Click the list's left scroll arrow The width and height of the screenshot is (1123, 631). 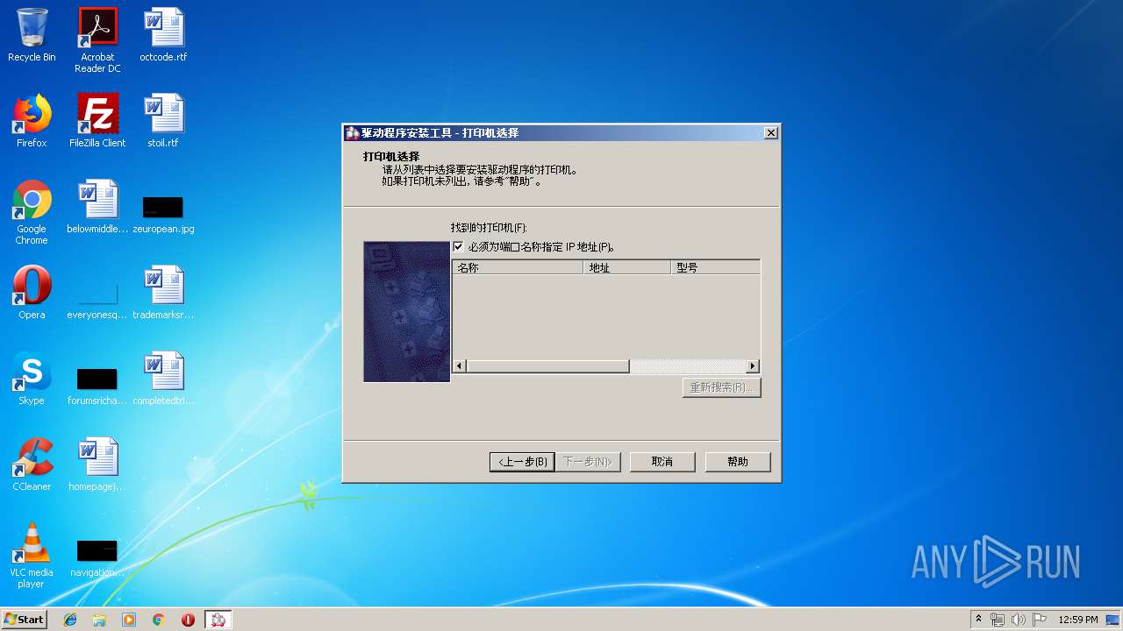pyautogui.click(x=459, y=366)
